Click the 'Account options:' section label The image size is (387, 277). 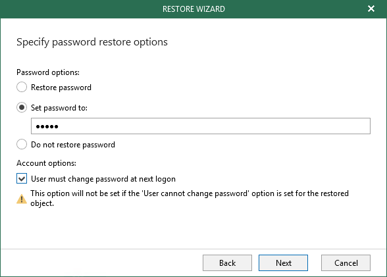[46, 163]
